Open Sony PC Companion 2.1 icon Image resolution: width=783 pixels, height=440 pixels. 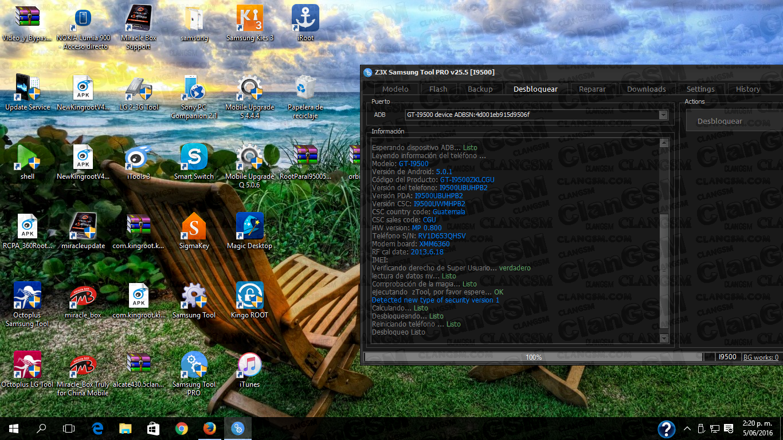194,88
